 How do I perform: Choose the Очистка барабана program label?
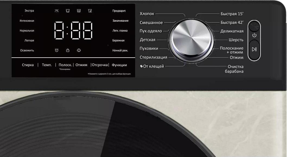(234, 69)
